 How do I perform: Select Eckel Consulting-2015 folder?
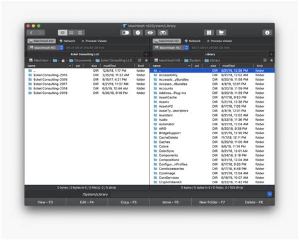point(87,75)
